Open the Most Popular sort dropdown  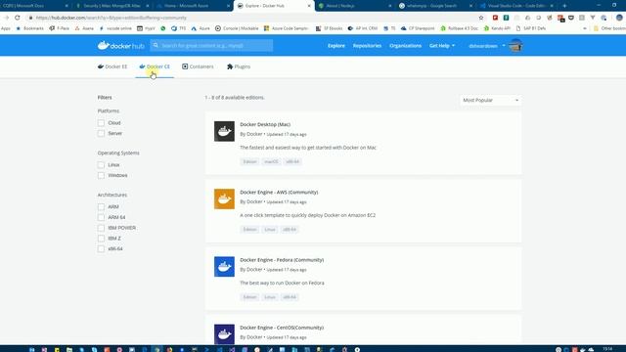(x=490, y=100)
